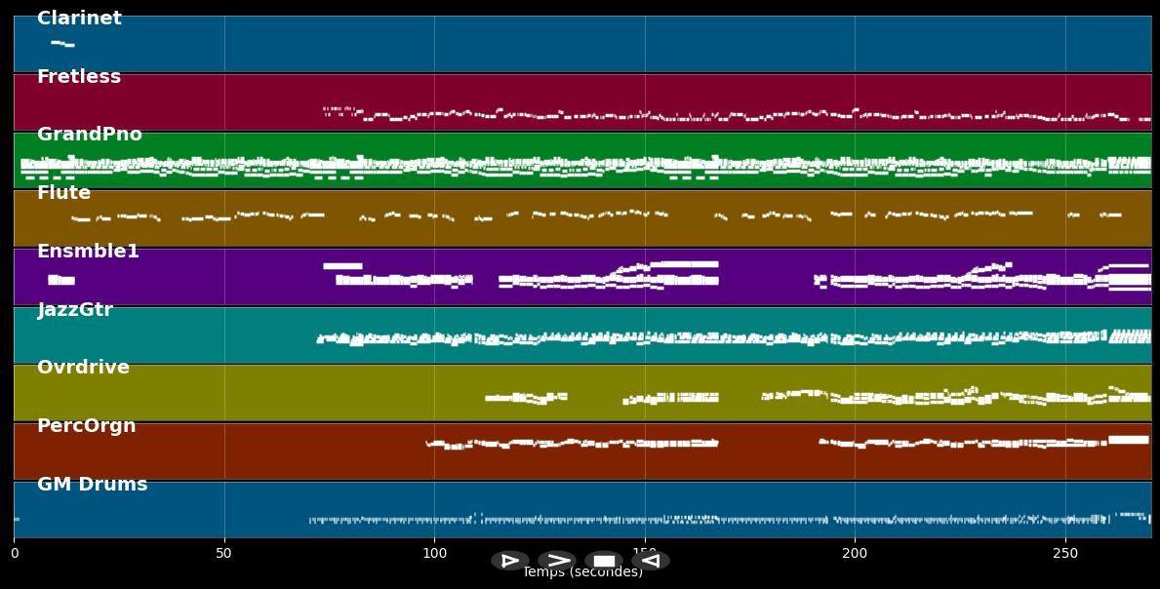This screenshot has height=589, width=1160.
Task: Click the Ensmble1 track name
Action: click(x=88, y=252)
